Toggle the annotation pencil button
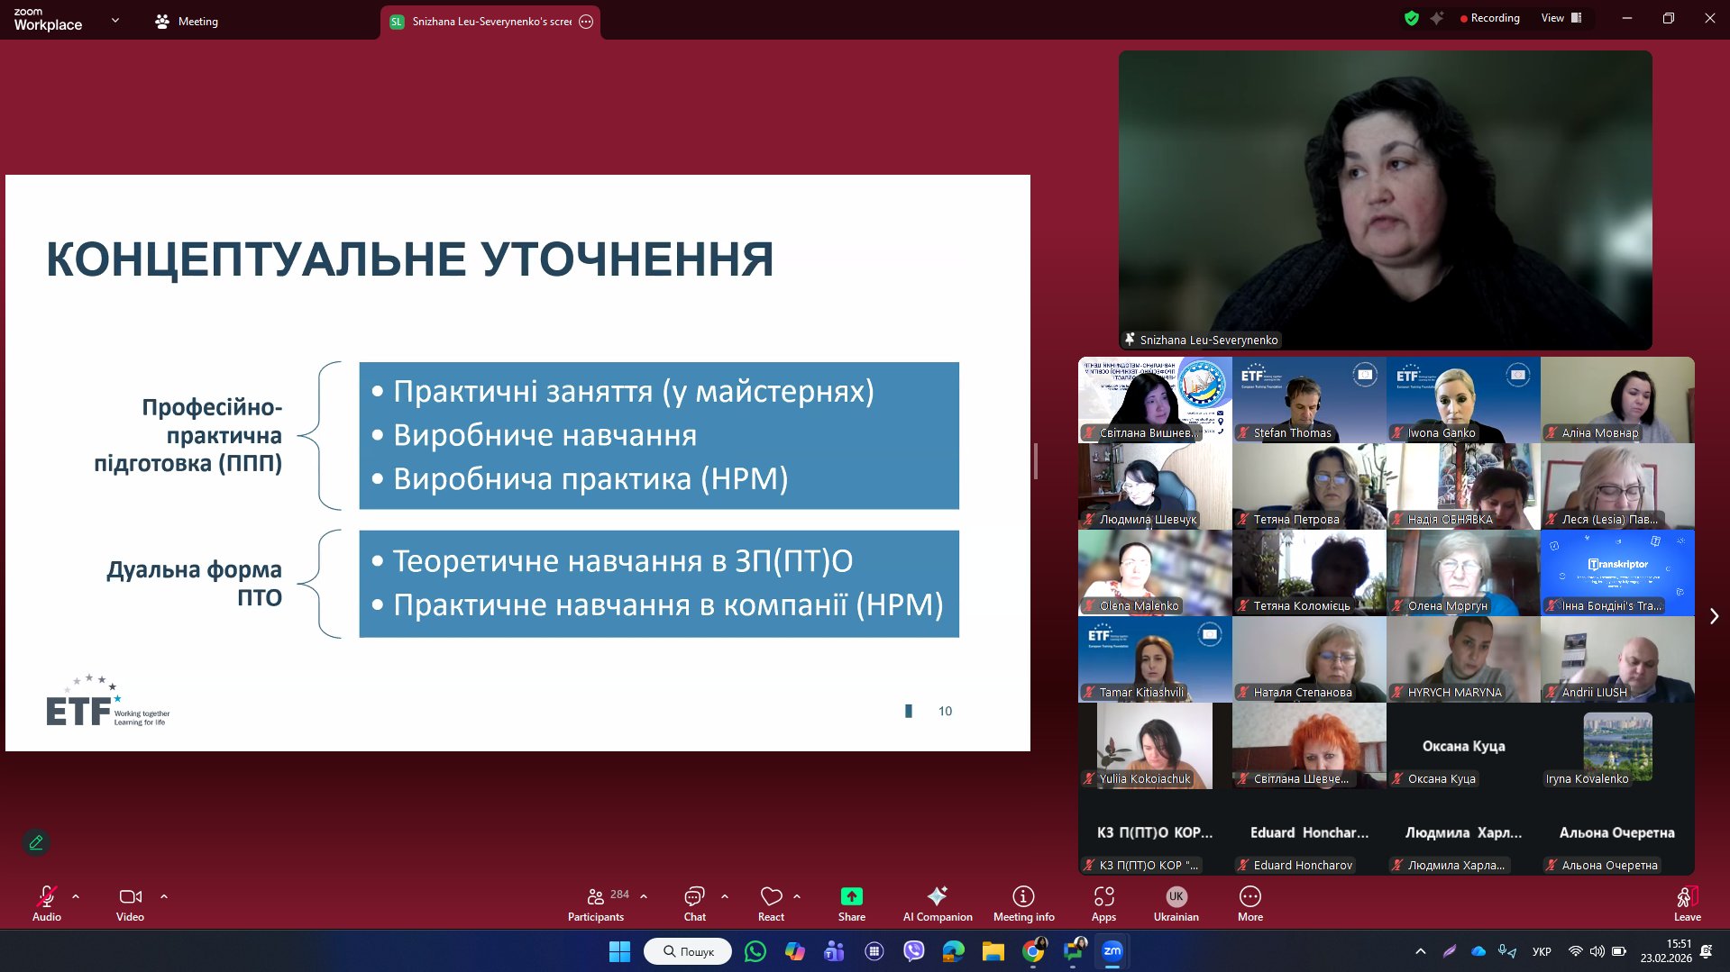 (x=36, y=842)
